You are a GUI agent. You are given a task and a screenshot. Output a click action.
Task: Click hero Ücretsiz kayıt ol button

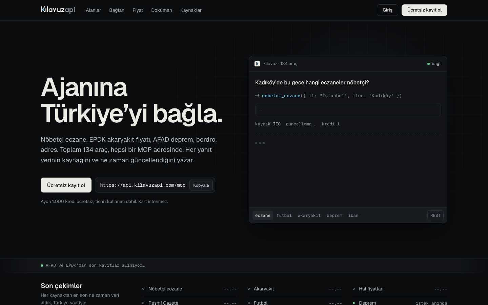pyautogui.click(x=66, y=185)
